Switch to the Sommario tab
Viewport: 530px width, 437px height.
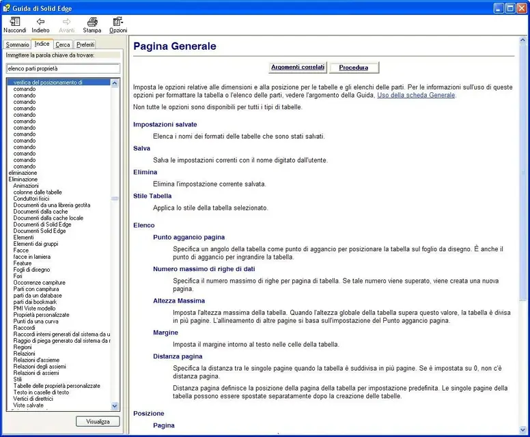point(17,44)
